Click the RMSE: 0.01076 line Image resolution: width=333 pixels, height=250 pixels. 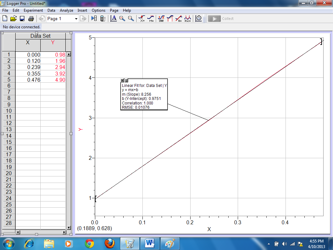[136, 107]
